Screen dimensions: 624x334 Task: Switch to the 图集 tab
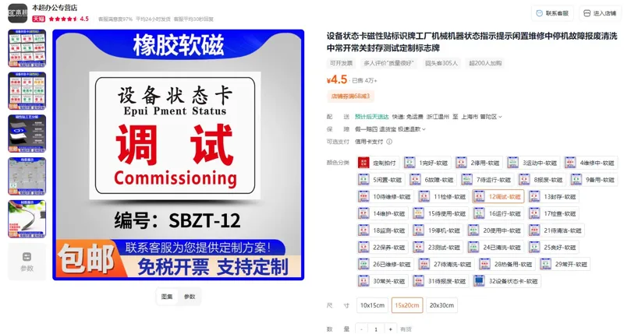167,297
